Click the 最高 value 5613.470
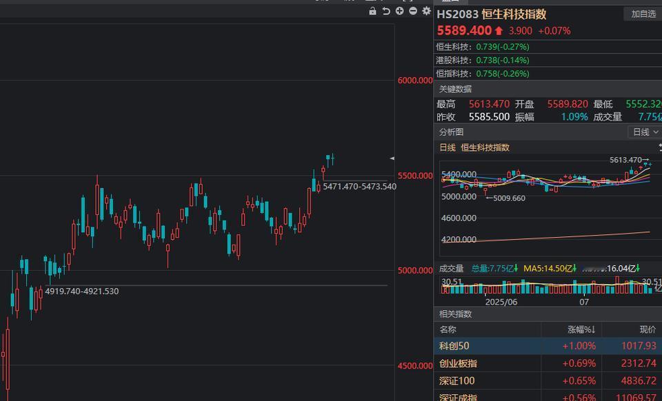The image size is (662, 401). click(489, 104)
